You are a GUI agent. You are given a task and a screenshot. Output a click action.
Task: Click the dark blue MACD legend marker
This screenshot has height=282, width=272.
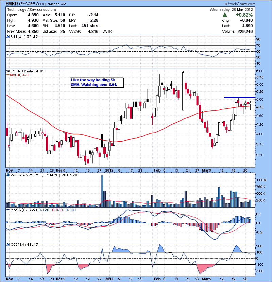(8, 210)
